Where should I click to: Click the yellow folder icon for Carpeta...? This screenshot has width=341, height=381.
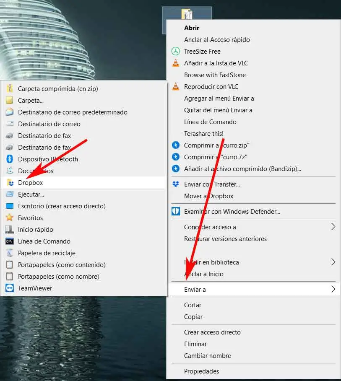pos(10,100)
